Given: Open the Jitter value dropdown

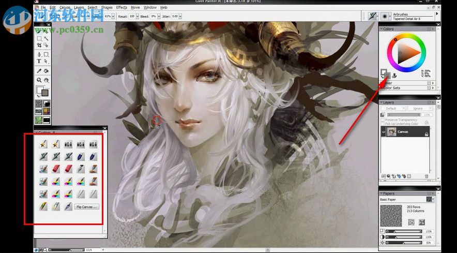Looking at the screenshot, I should (x=180, y=17).
